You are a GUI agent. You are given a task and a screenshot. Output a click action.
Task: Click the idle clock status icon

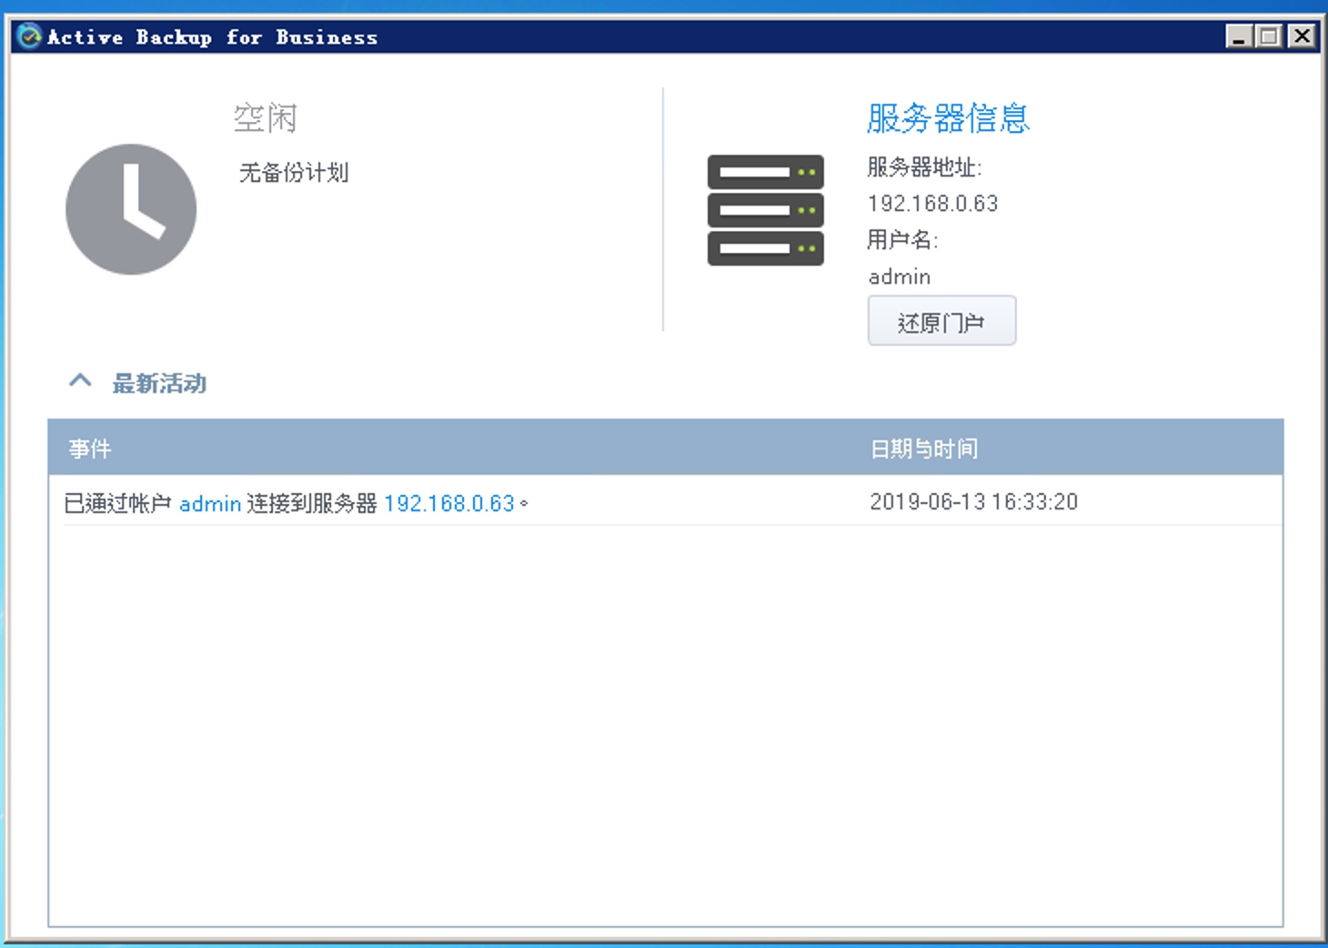tap(131, 209)
